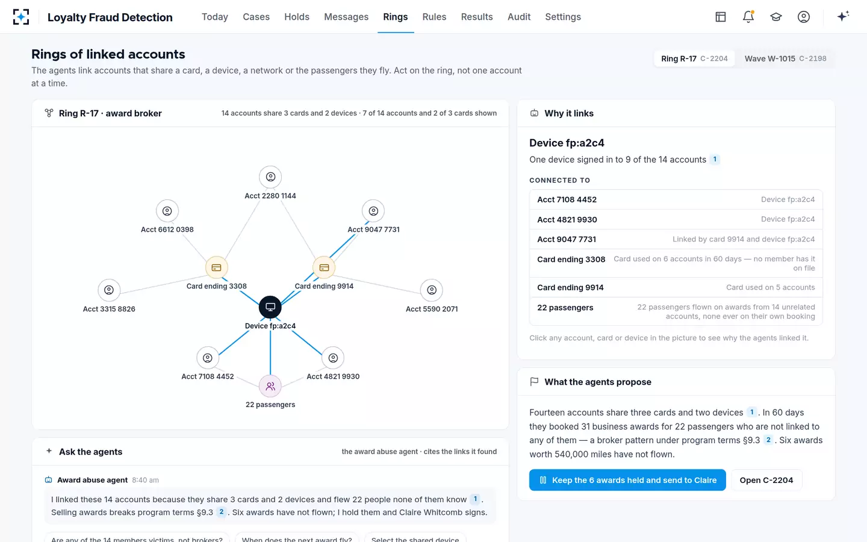Open the user profile icon
The width and height of the screenshot is (867, 542).
[x=804, y=17]
